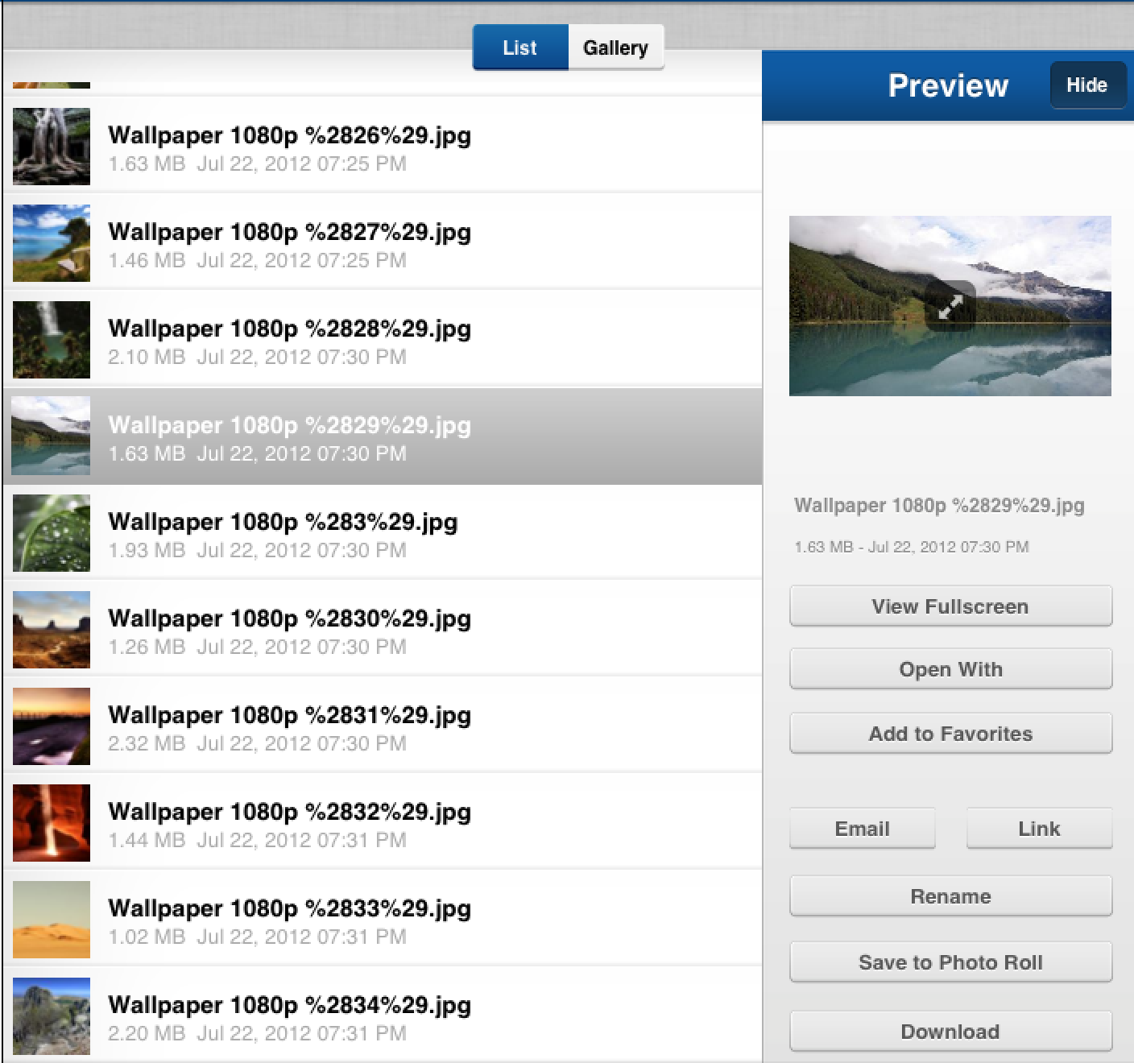Select file name Wallpaper 1080p %2827%29.jpg
This screenshot has height=1063, width=1134.
(x=290, y=232)
